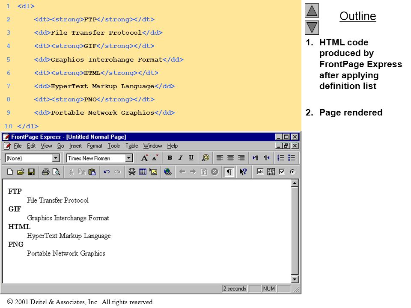Screen dimensions: 411x308
Task: Click the Insert Table icon
Action: [x=143, y=172]
